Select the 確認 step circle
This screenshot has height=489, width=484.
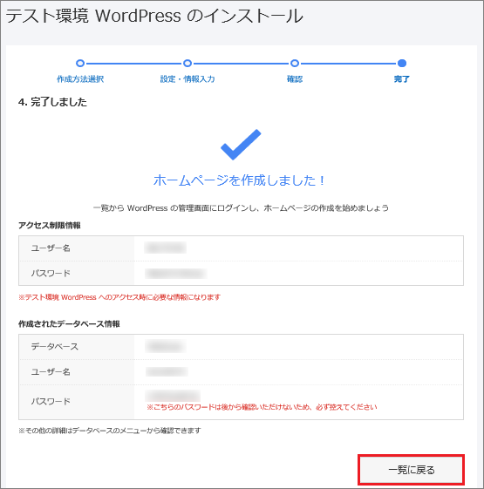coord(295,64)
